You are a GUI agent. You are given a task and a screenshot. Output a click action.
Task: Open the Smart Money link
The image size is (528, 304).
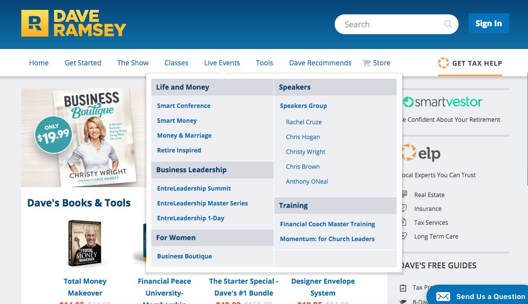177,120
